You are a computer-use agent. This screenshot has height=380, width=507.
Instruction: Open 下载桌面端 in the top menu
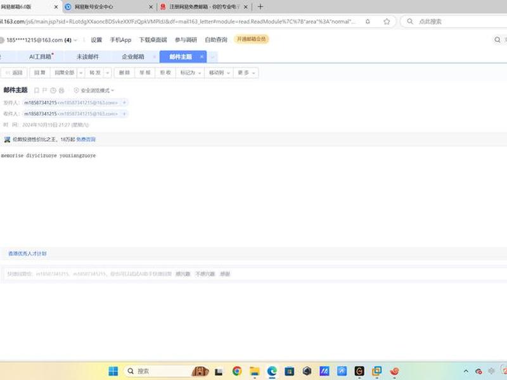pos(153,40)
